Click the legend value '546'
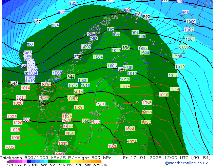This screenshot has width=215, height=166. pyautogui.click(x=62, y=165)
